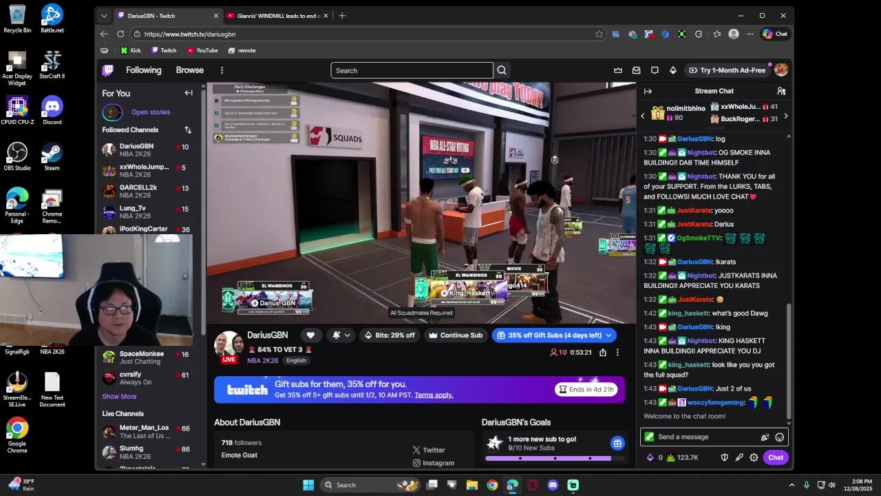Open three-dot more menu beside Browse
The image size is (881, 496).
click(222, 70)
